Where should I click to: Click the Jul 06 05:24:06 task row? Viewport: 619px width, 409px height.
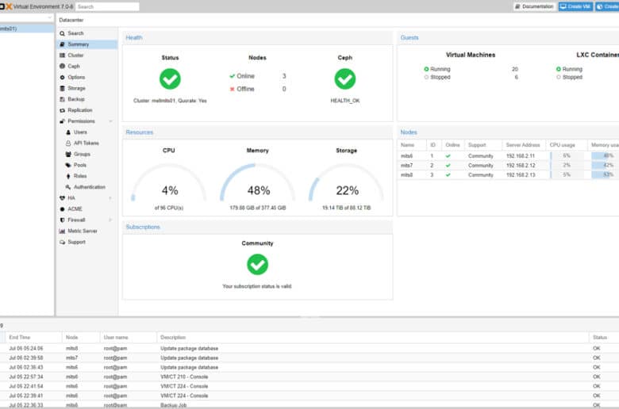[309, 349]
